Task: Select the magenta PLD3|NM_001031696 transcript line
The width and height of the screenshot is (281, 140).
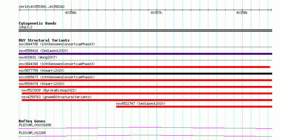Action: point(145,128)
